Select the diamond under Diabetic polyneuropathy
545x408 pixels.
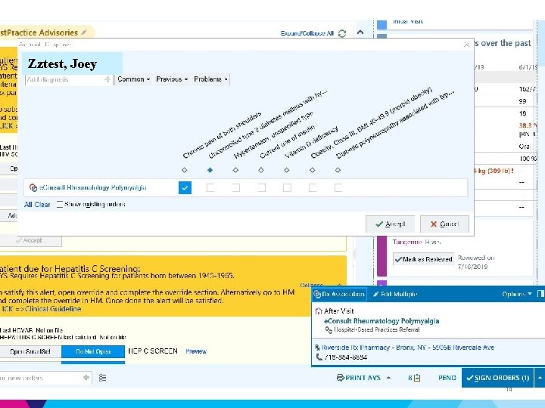pyautogui.click(x=338, y=170)
